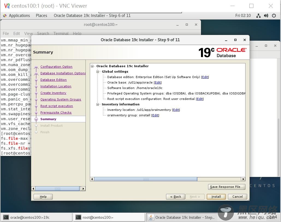Screen dimensions: 281x222
Task: Go to Configuration Option step
Action: tap(56, 67)
